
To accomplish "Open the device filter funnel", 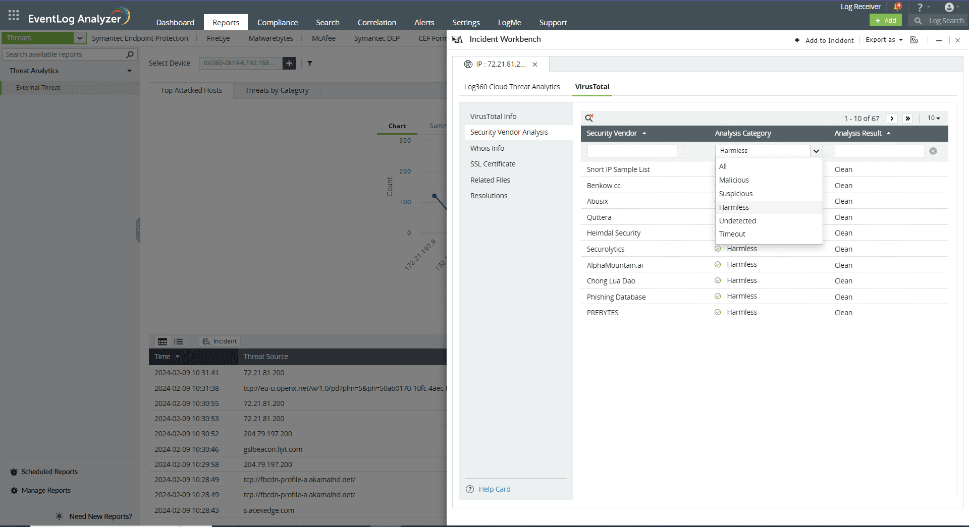I will point(310,64).
